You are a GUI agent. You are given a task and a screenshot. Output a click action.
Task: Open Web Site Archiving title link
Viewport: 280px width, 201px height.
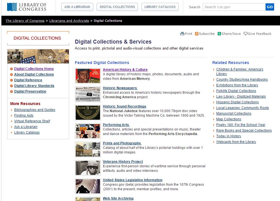pos(118,198)
